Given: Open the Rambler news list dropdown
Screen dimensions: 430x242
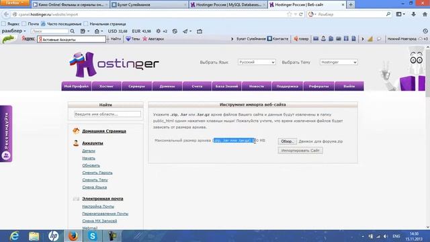Looking at the screenshot, I should pyautogui.click(x=85, y=32).
